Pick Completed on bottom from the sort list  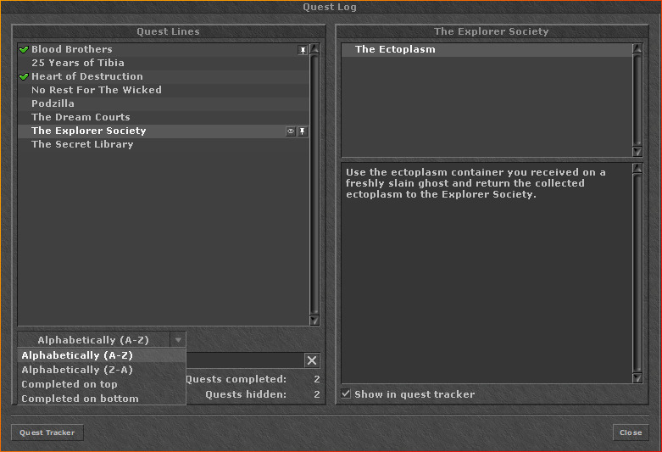pyautogui.click(x=80, y=399)
